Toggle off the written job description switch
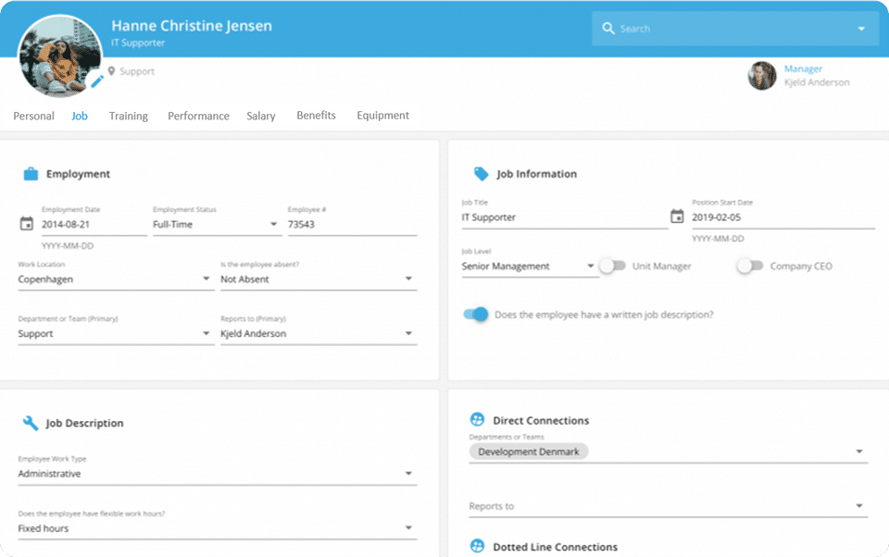This screenshot has height=557, width=889. [x=476, y=315]
